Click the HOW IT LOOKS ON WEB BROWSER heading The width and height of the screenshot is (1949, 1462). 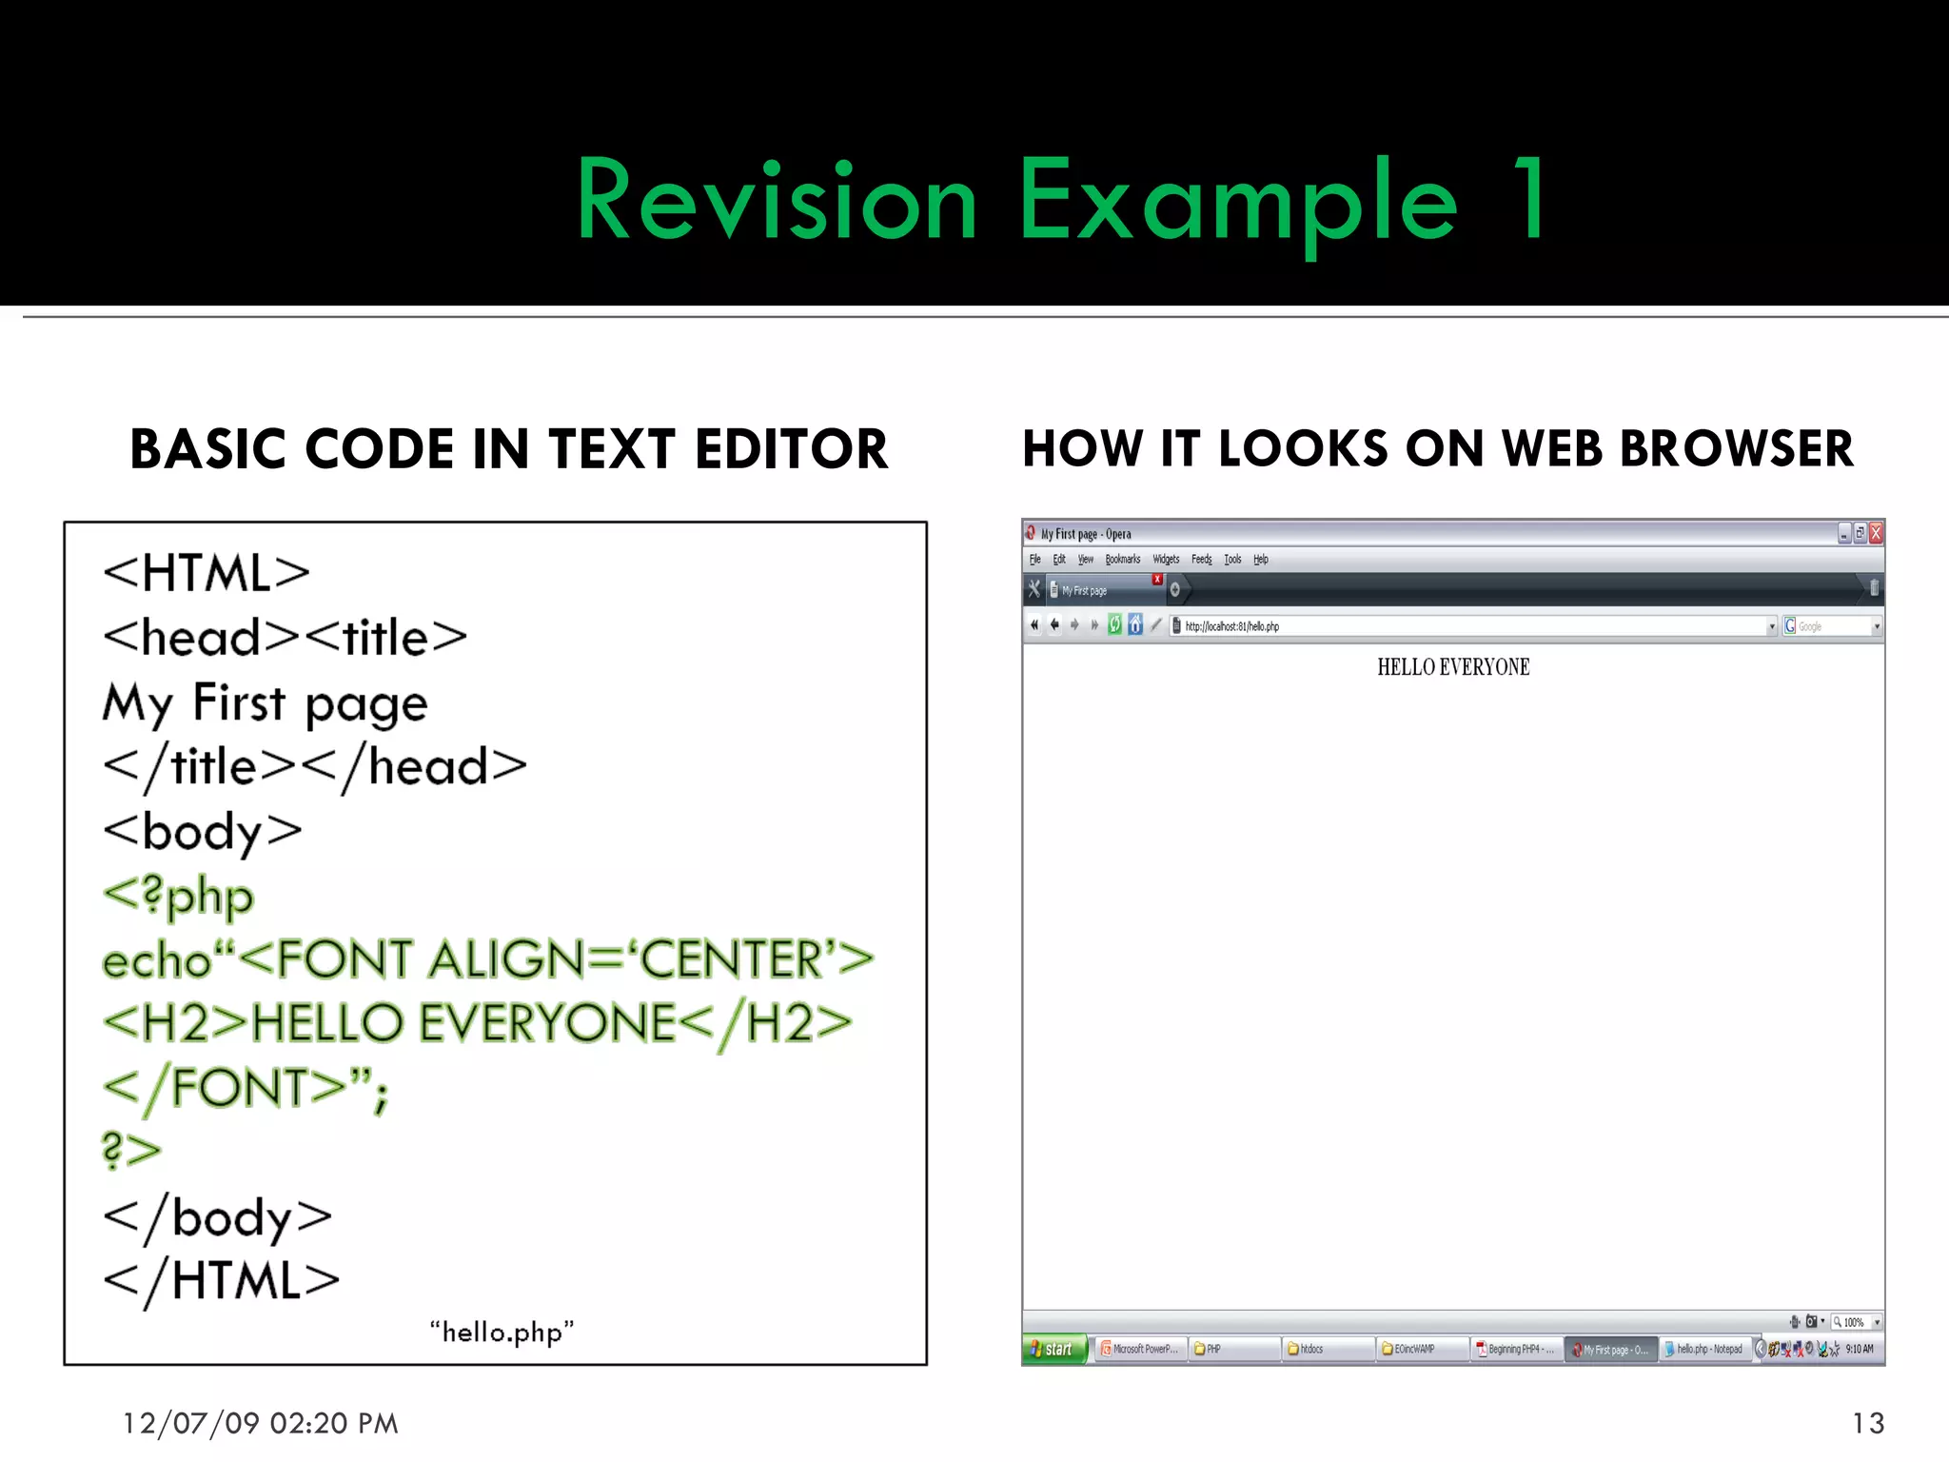(1438, 449)
